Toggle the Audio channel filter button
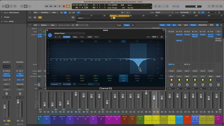 coord(162,25)
